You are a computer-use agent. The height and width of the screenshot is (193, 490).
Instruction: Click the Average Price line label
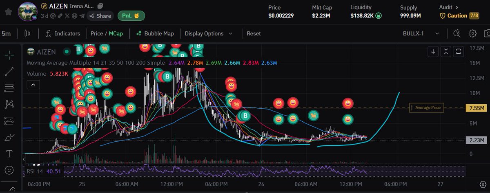pos(428,107)
